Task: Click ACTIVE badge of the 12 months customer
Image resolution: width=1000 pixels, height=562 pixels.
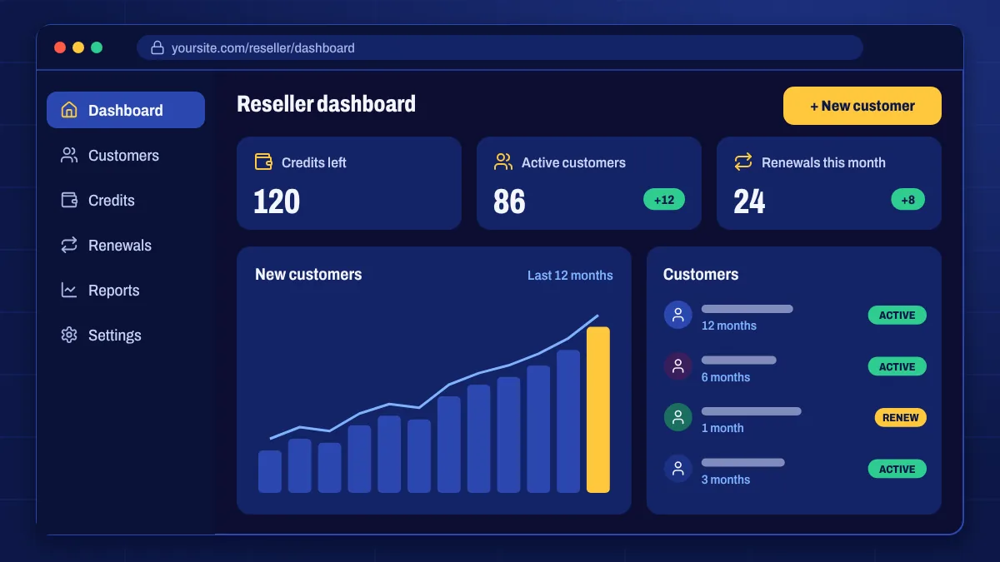Action: pyautogui.click(x=897, y=315)
